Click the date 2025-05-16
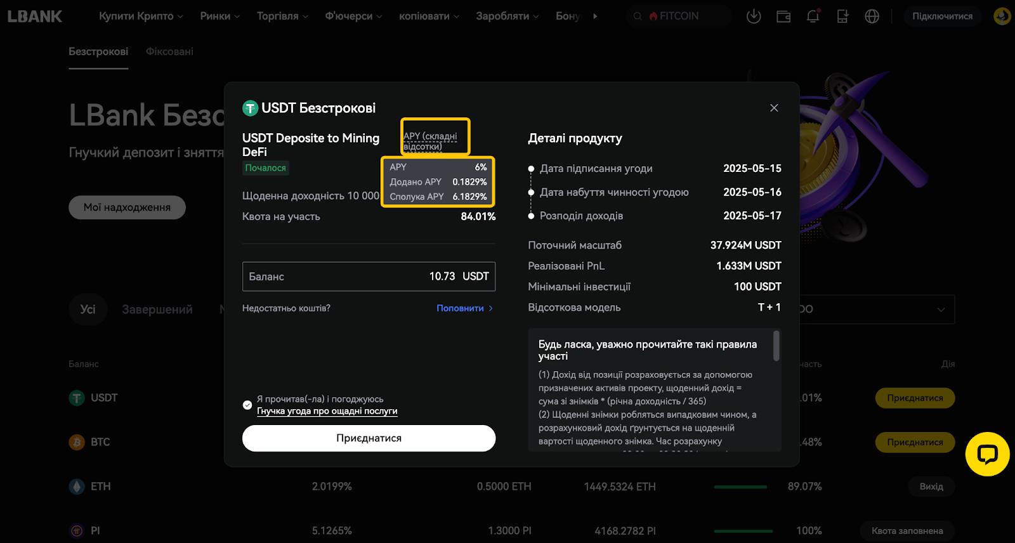 tap(752, 192)
